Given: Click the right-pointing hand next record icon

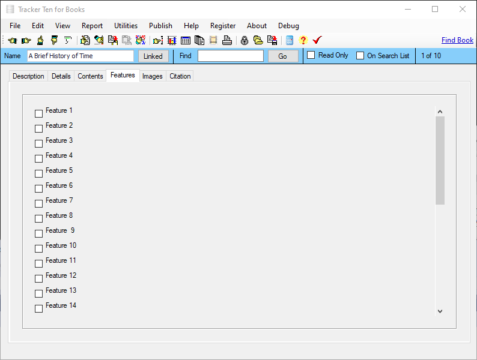Looking at the screenshot, I should tap(26, 40).
